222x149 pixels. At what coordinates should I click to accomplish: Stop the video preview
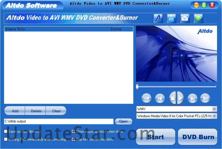click(x=173, y=98)
